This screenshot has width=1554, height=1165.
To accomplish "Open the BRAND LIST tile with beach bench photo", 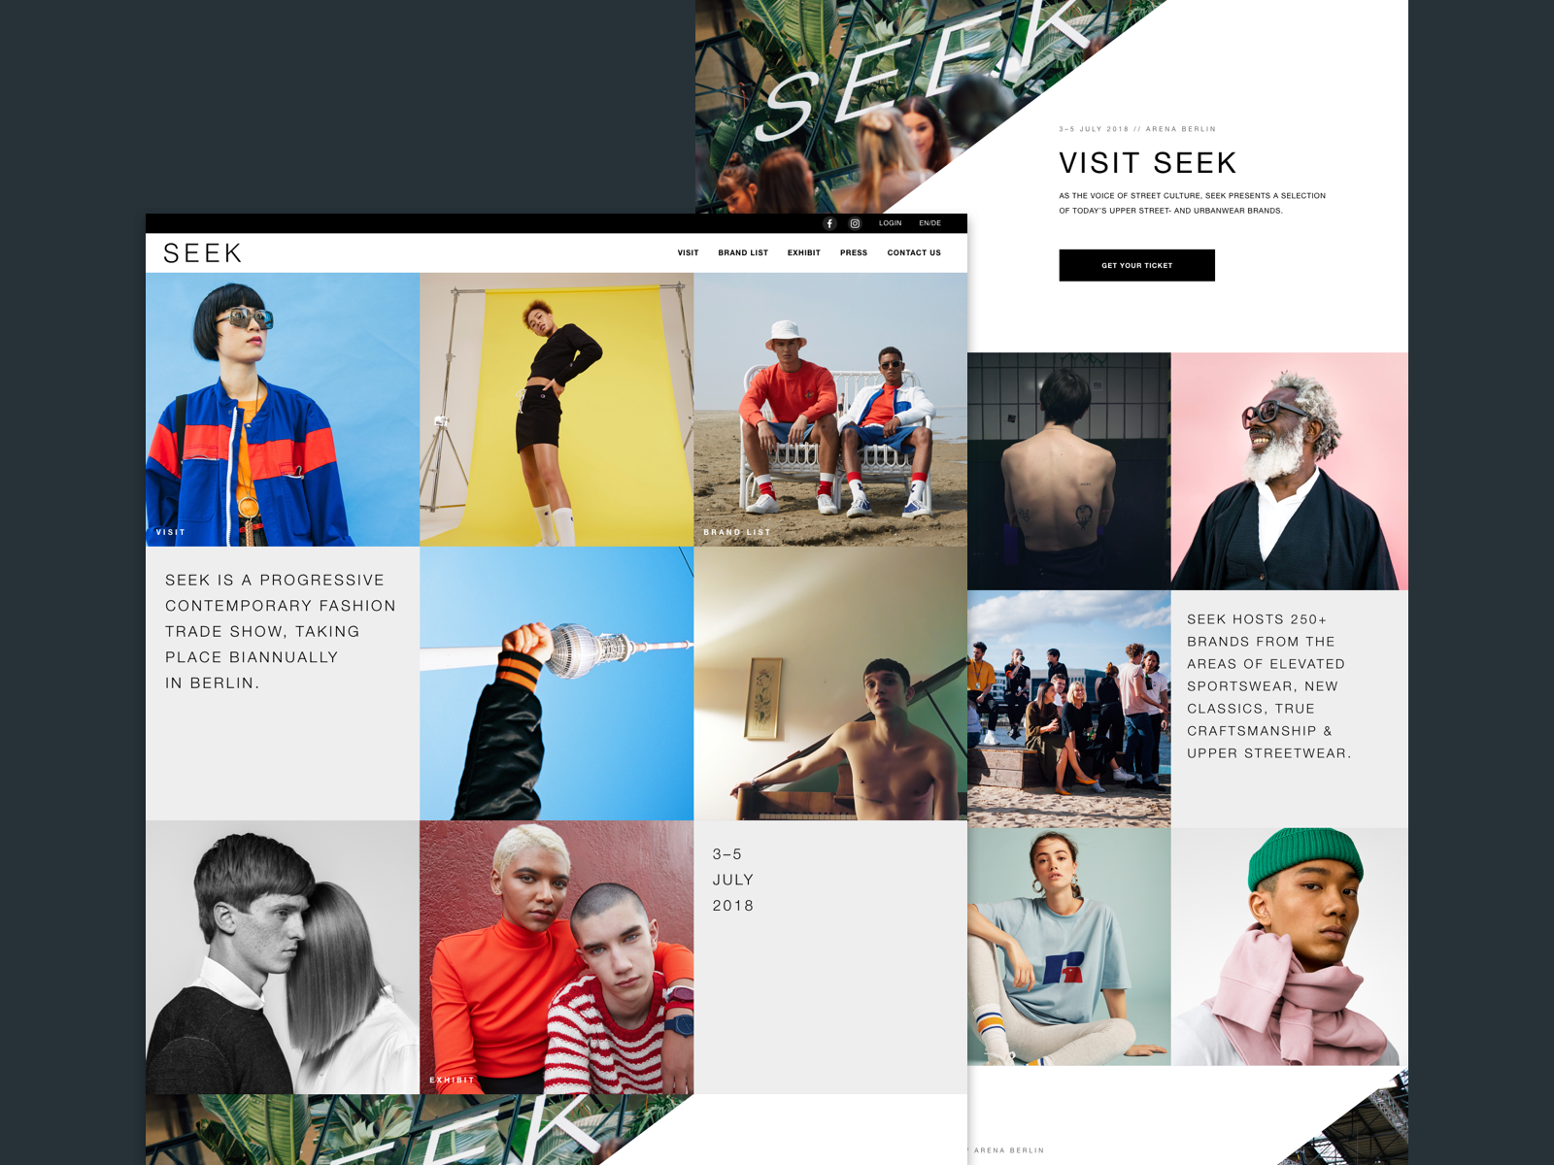I will click(x=830, y=410).
